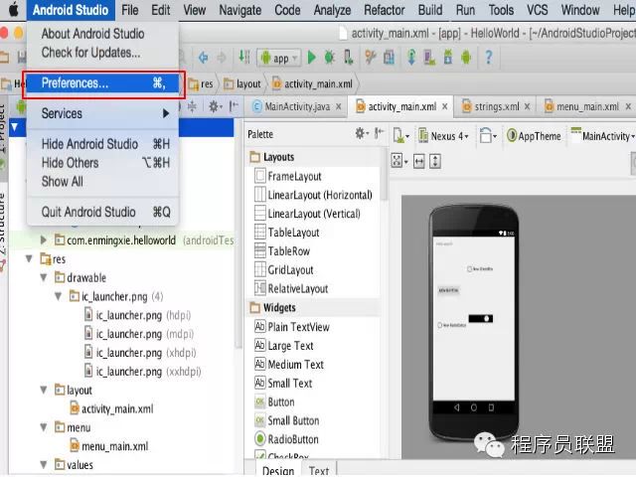This screenshot has height=477, width=636.
Task: Click the res breadcrumb
Action: coord(201,83)
